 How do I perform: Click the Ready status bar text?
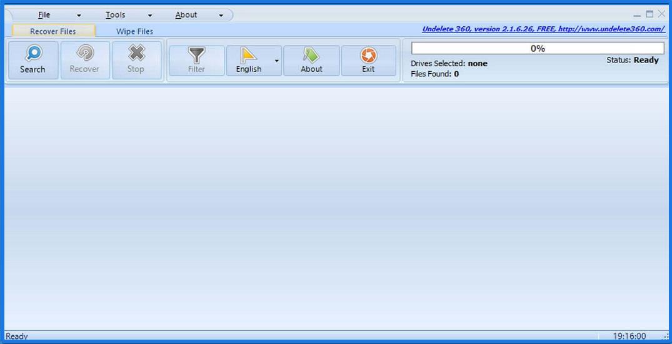17,336
